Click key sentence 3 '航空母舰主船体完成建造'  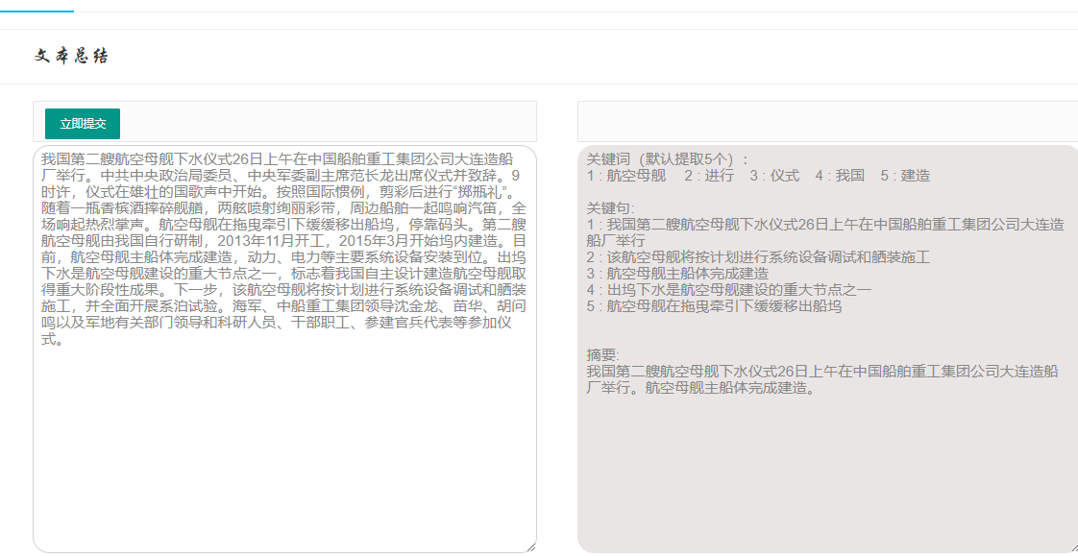tap(677, 275)
